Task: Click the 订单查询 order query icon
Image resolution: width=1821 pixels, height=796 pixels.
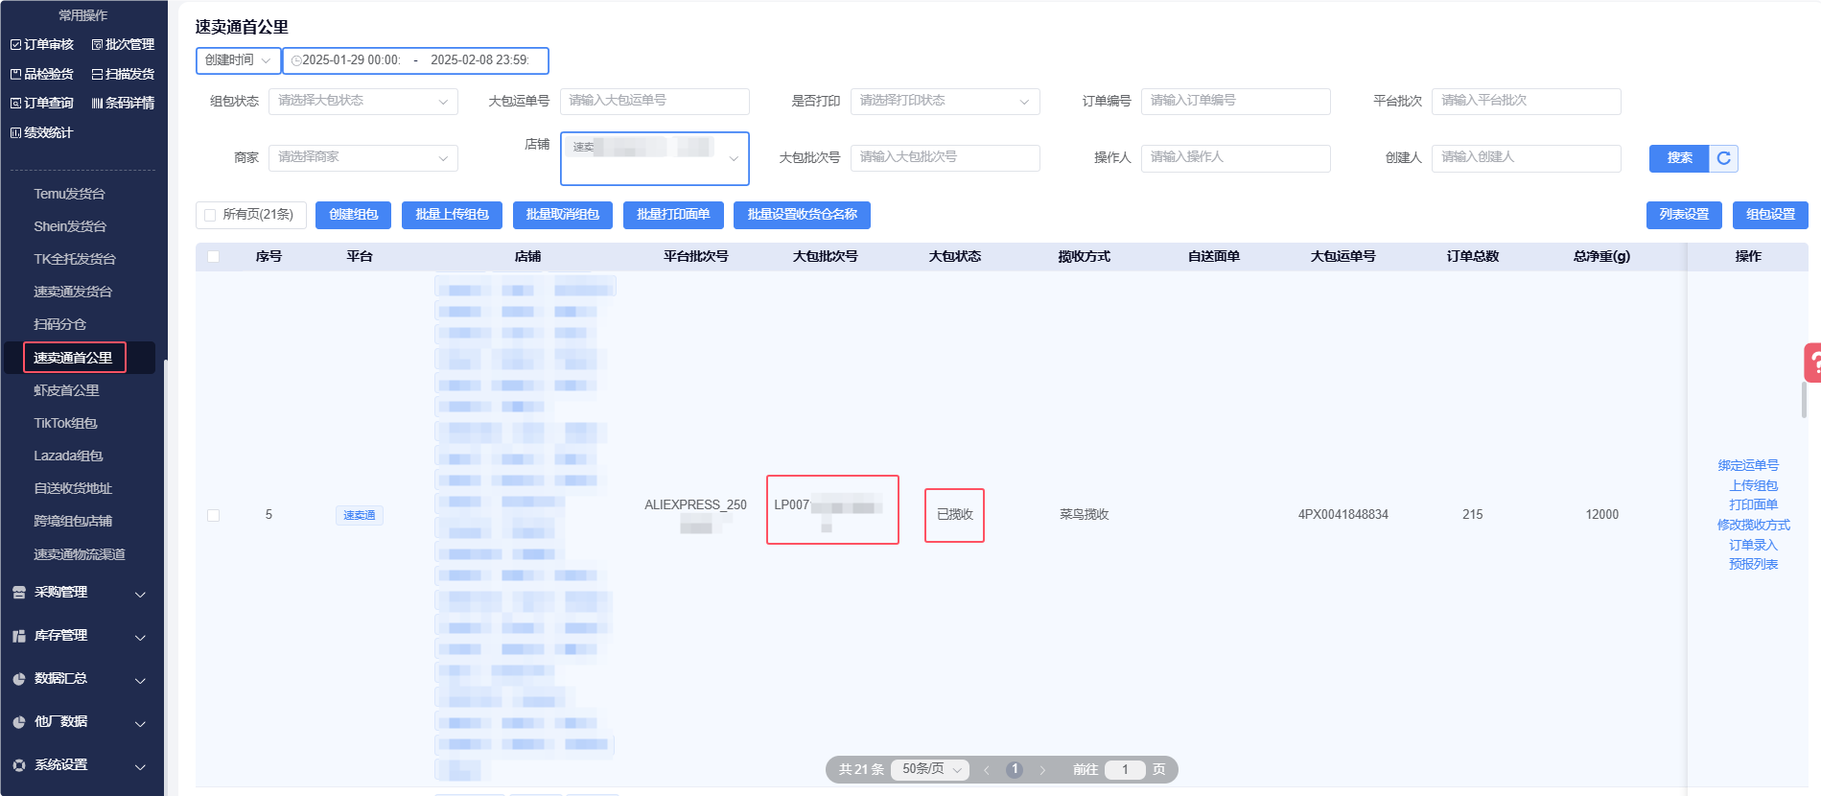Action: [15, 104]
